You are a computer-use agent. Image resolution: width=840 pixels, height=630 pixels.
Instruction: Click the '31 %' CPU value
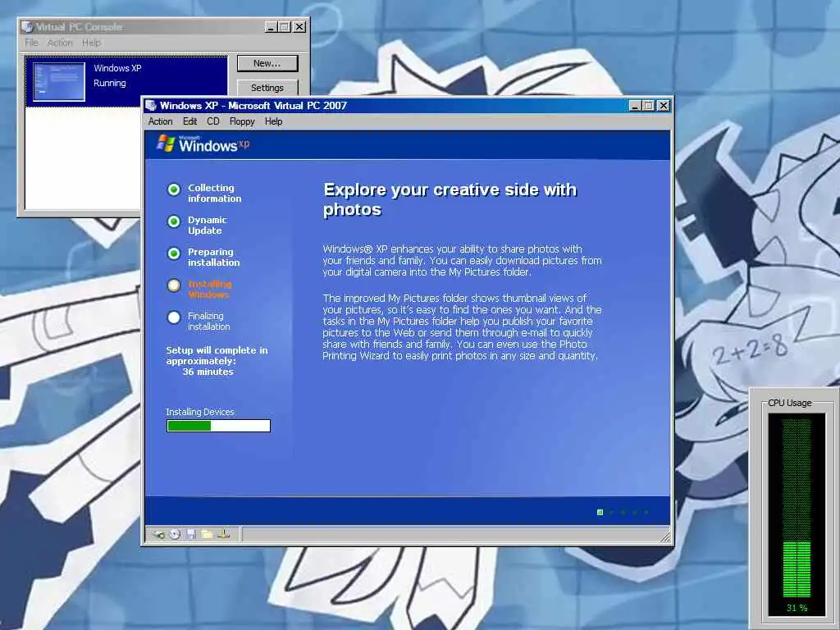coord(797,608)
